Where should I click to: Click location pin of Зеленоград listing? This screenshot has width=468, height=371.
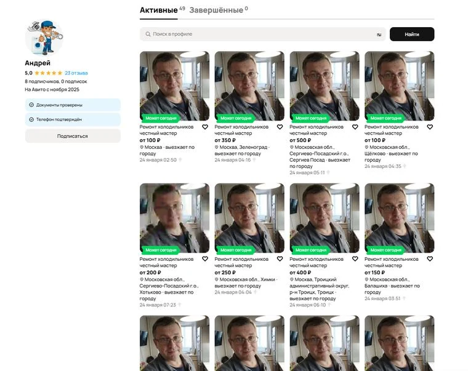[217, 147]
